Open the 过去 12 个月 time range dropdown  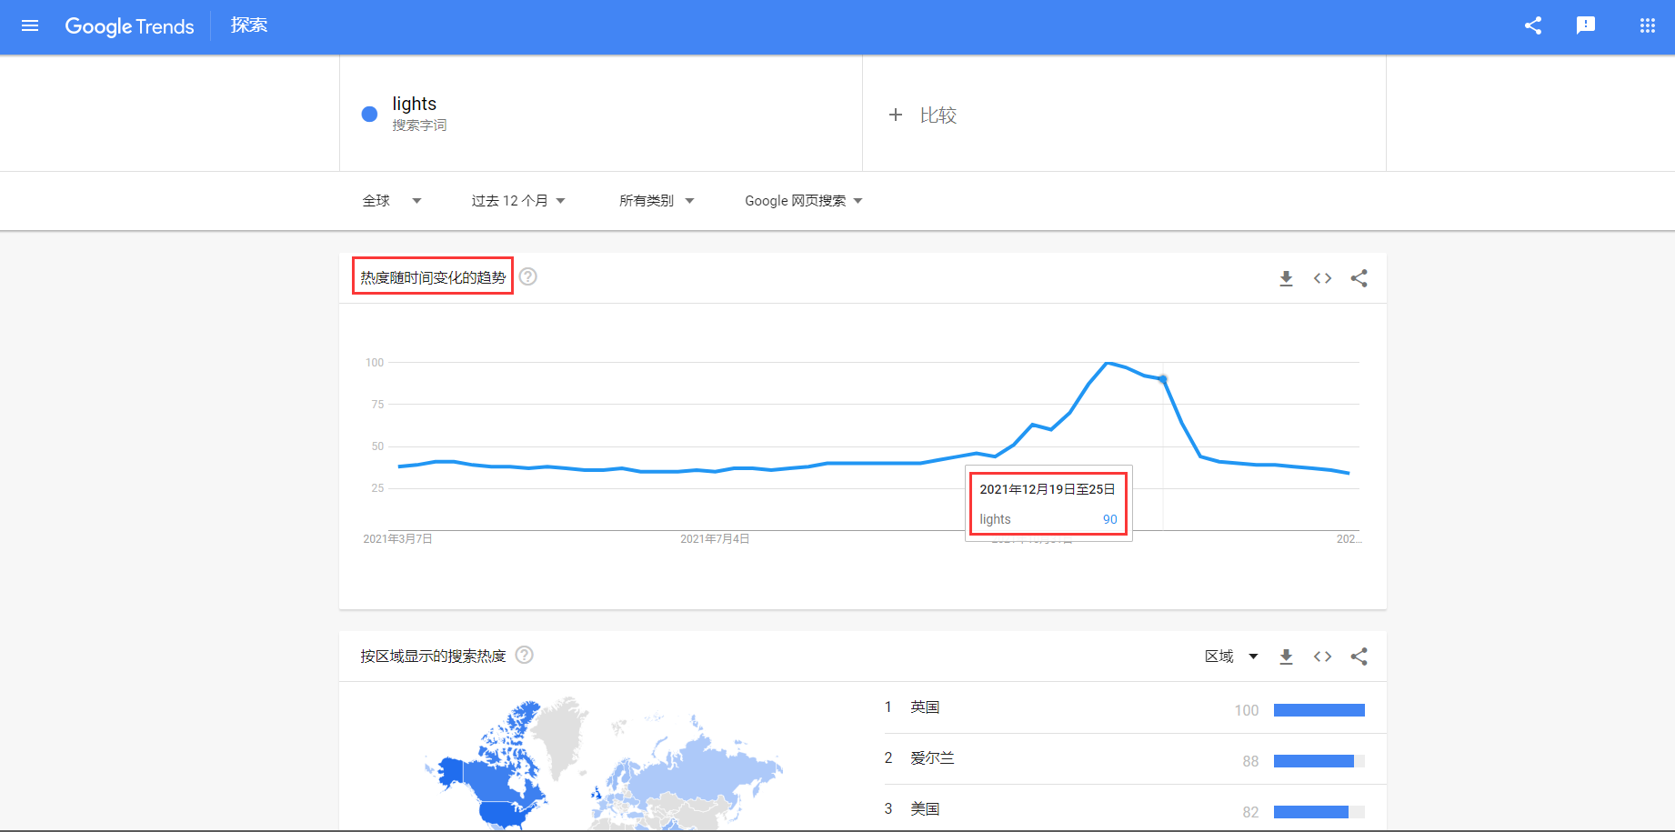point(517,201)
